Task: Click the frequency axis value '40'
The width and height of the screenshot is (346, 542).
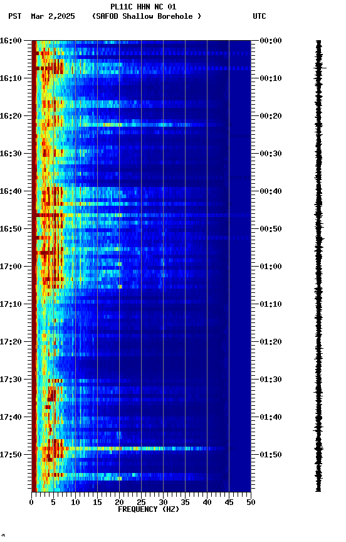Action: pos(207,502)
